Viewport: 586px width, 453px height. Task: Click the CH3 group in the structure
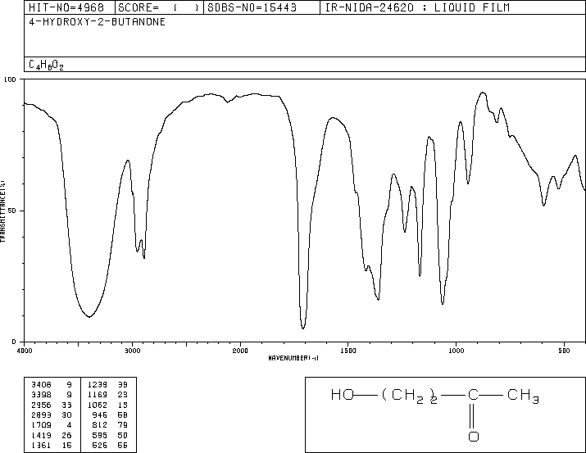coord(523,396)
